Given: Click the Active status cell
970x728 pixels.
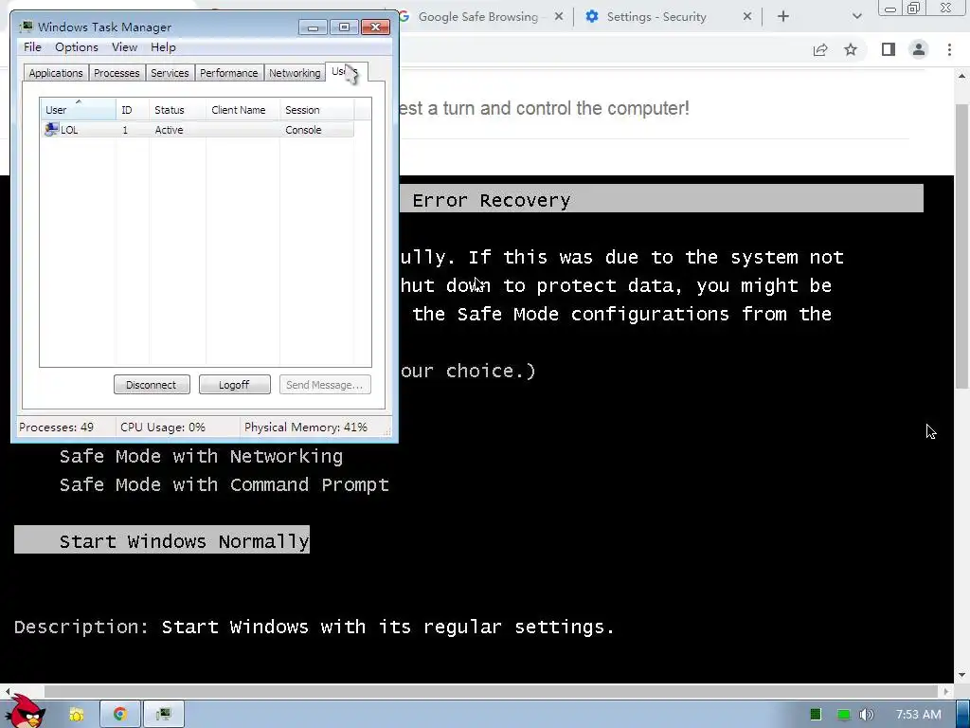Looking at the screenshot, I should click(x=169, y=130).
